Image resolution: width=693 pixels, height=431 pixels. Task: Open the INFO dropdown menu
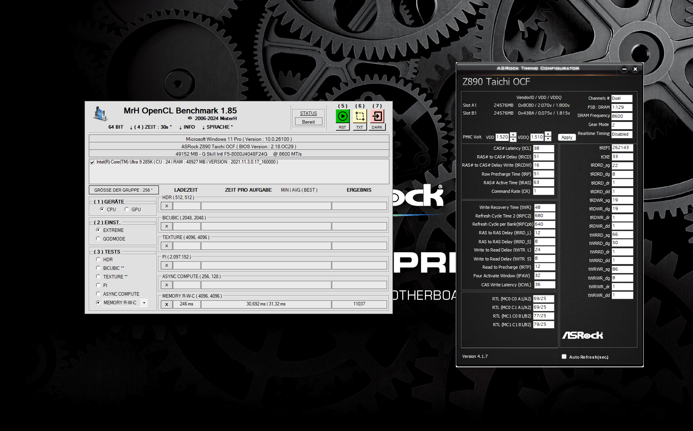[187, 127]
